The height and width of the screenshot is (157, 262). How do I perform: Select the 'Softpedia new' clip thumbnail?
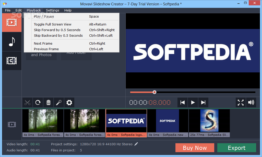point(168,123)
